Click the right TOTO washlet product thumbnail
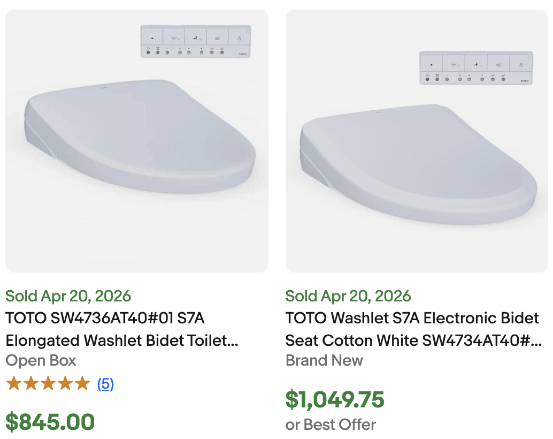Viewport: 553px width, 439px height. pyautogui.click(x=417, y=140)
